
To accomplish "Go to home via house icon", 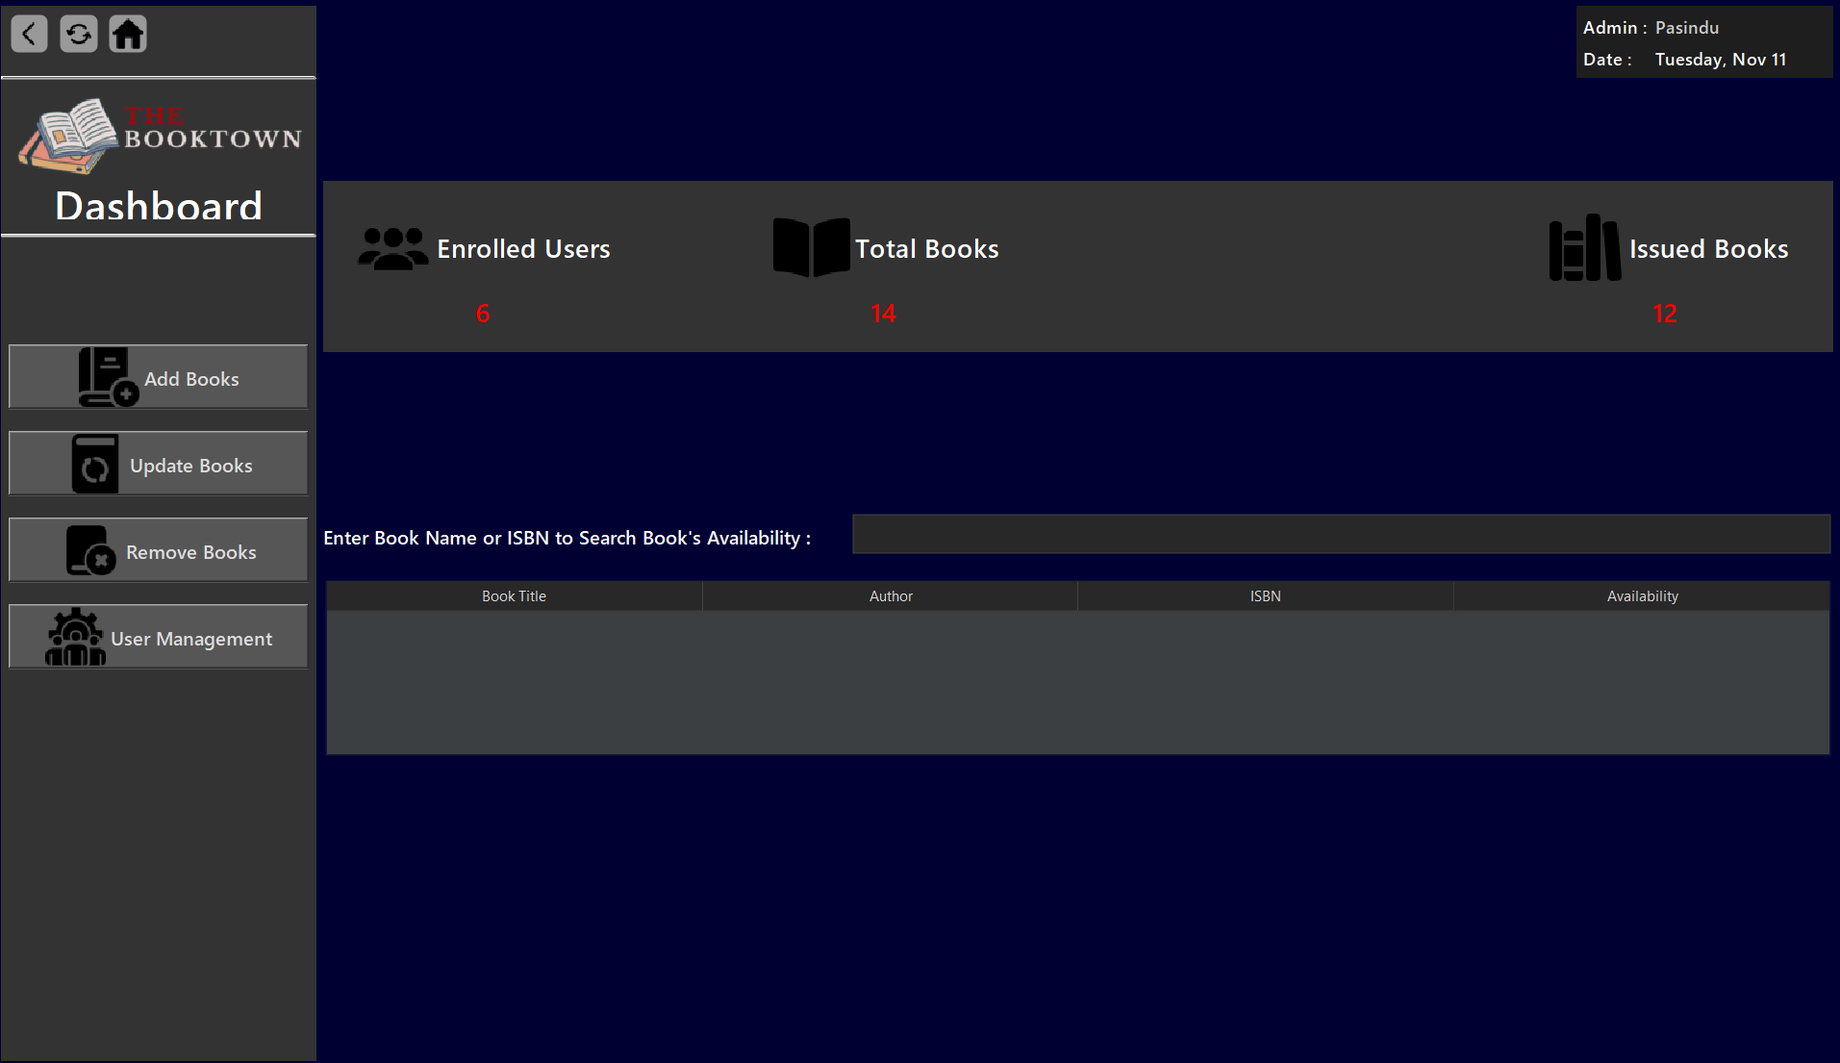I will point(128,35).
